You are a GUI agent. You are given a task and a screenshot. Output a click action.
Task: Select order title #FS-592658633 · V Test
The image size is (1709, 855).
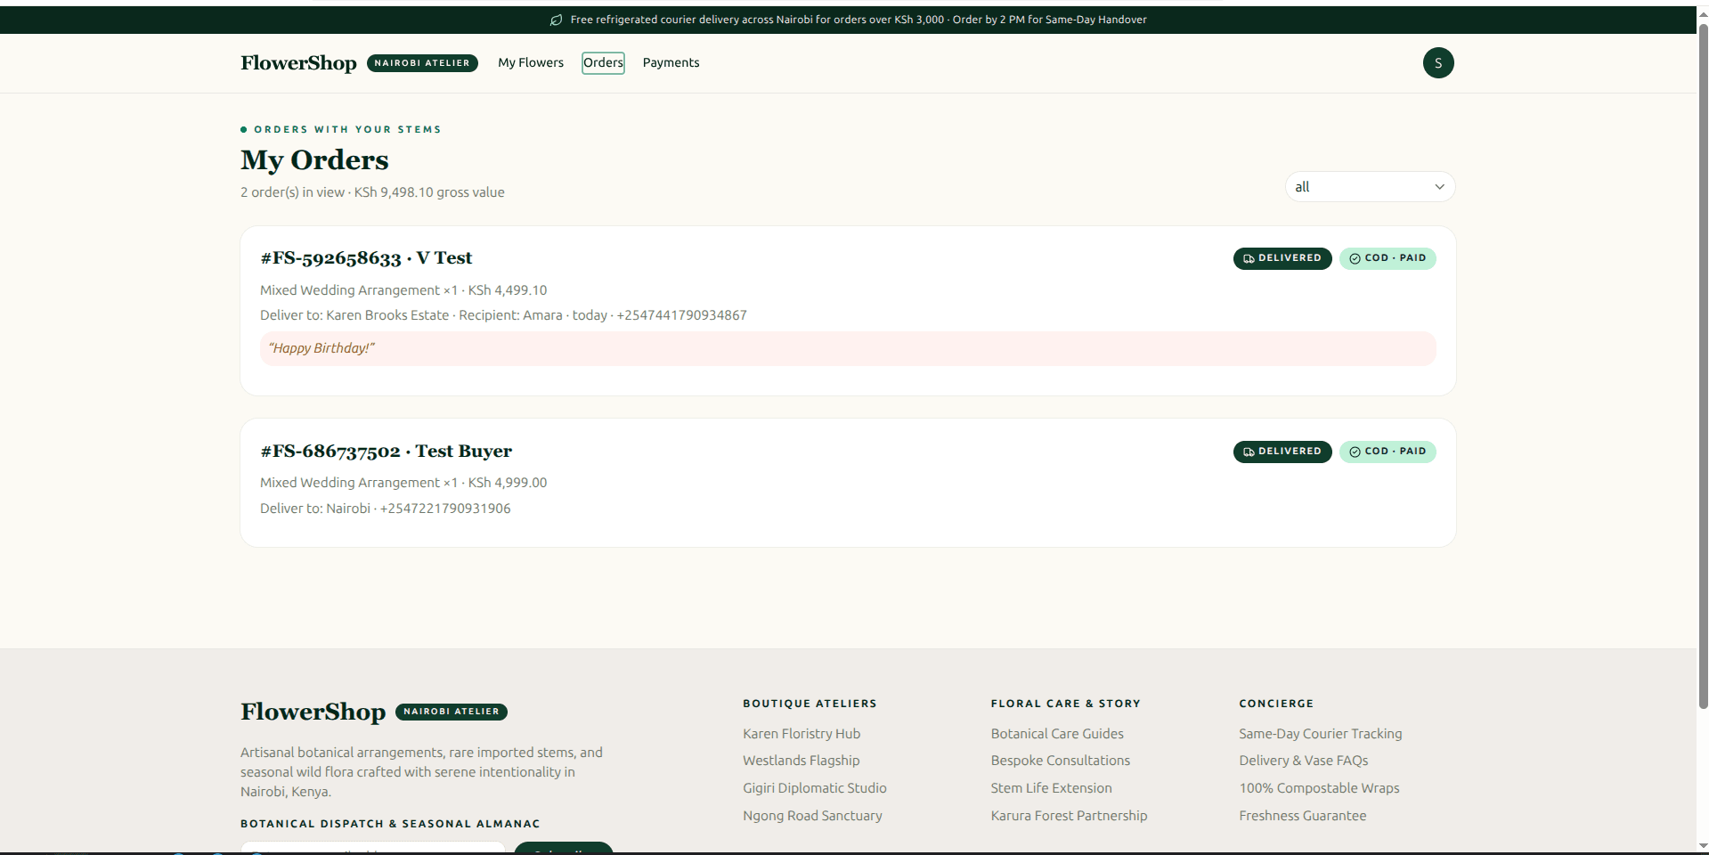click(366, 258)
